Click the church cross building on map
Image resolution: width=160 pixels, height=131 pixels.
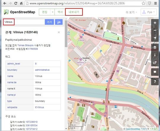pos(96,75)
